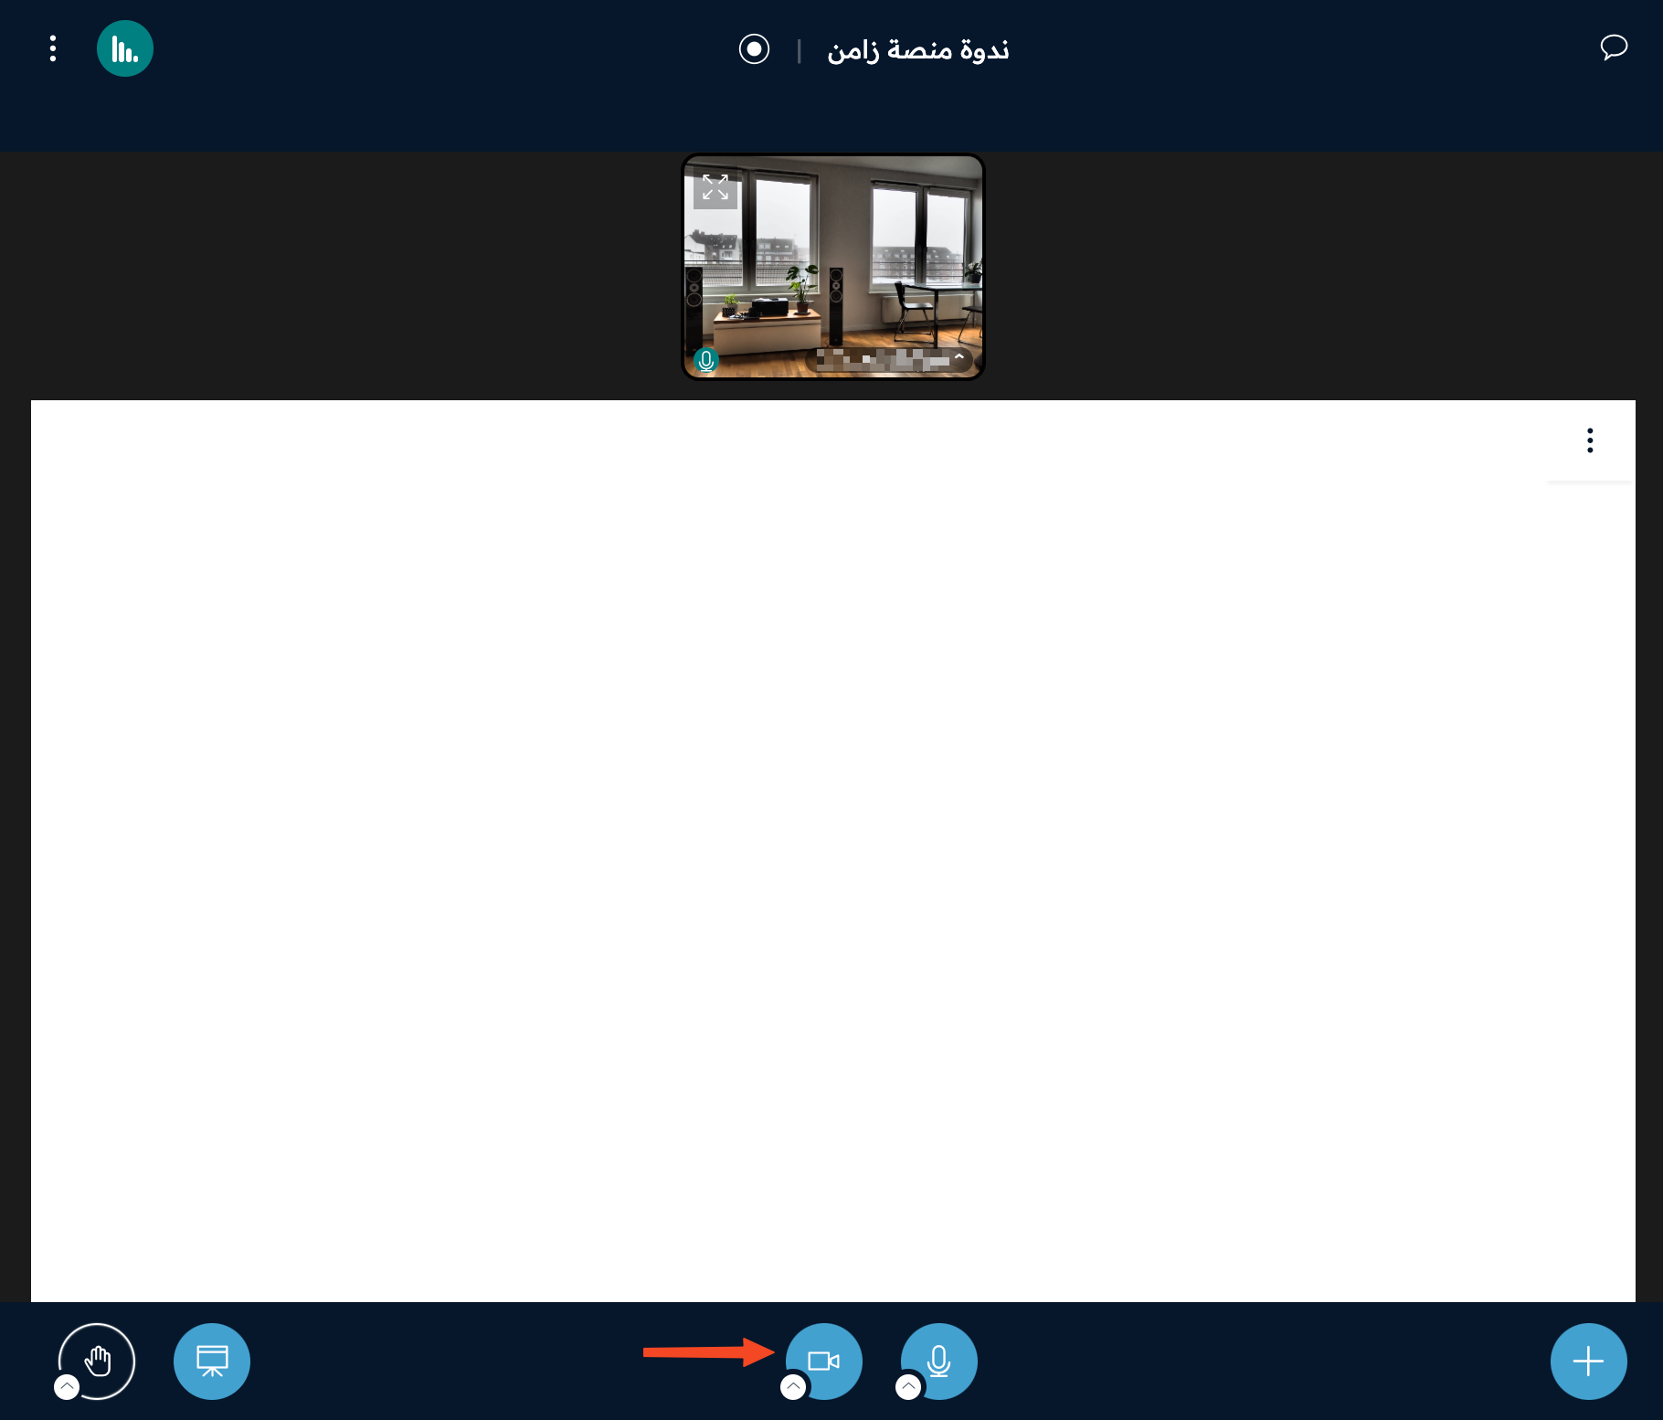Screen dimensions: 1663x1420
Task: Expand the audio device options chevron
Action: 908,1387
